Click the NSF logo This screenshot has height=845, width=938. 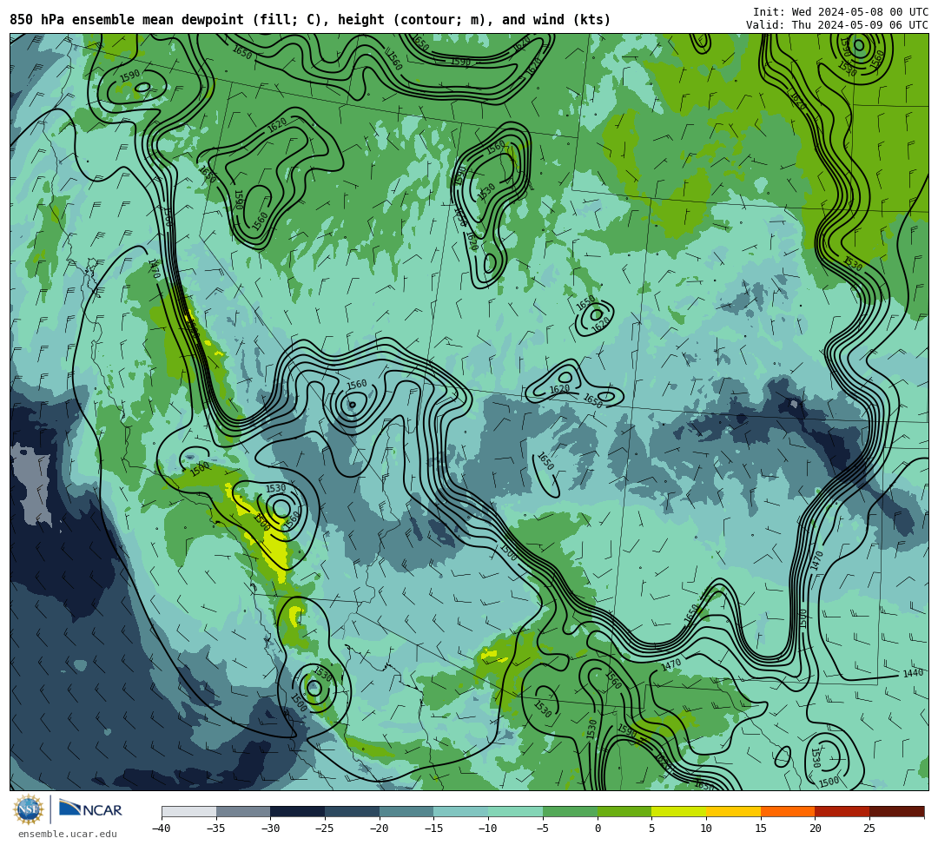tap(28, 810)
